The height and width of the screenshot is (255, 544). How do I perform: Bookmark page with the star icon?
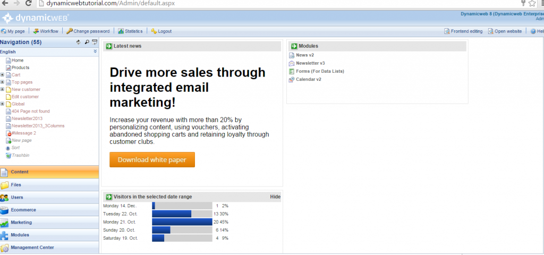[x=532, y=4]
